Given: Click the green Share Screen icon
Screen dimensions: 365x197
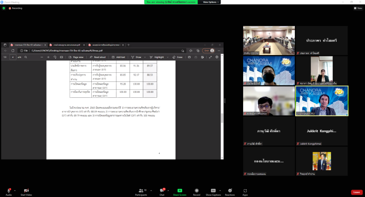Looking at the screenshot, I should coord(179,190).
